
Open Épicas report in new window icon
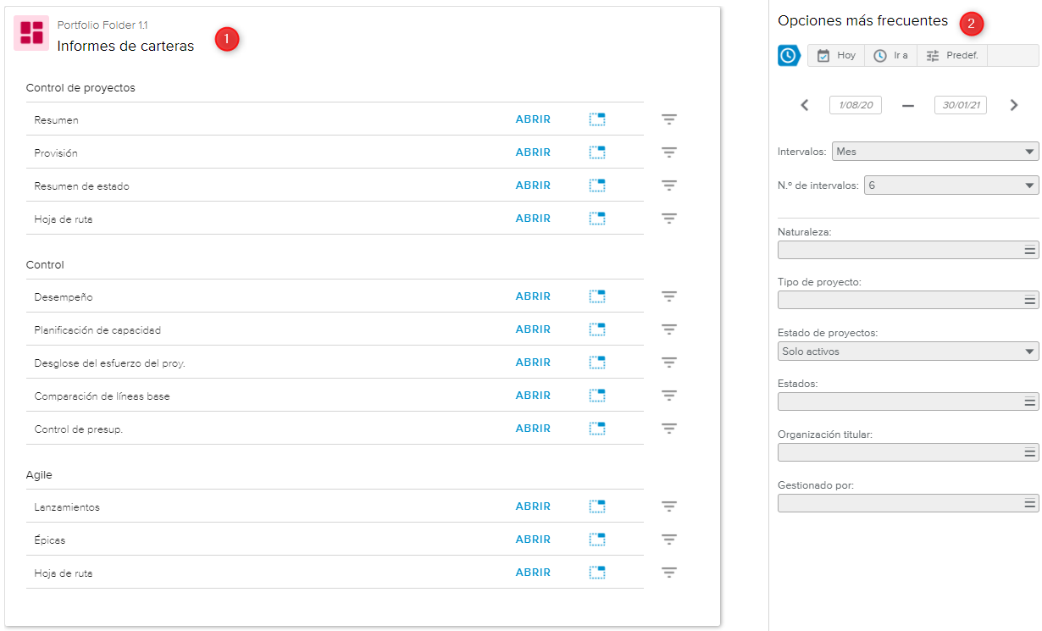pos(597,540)
